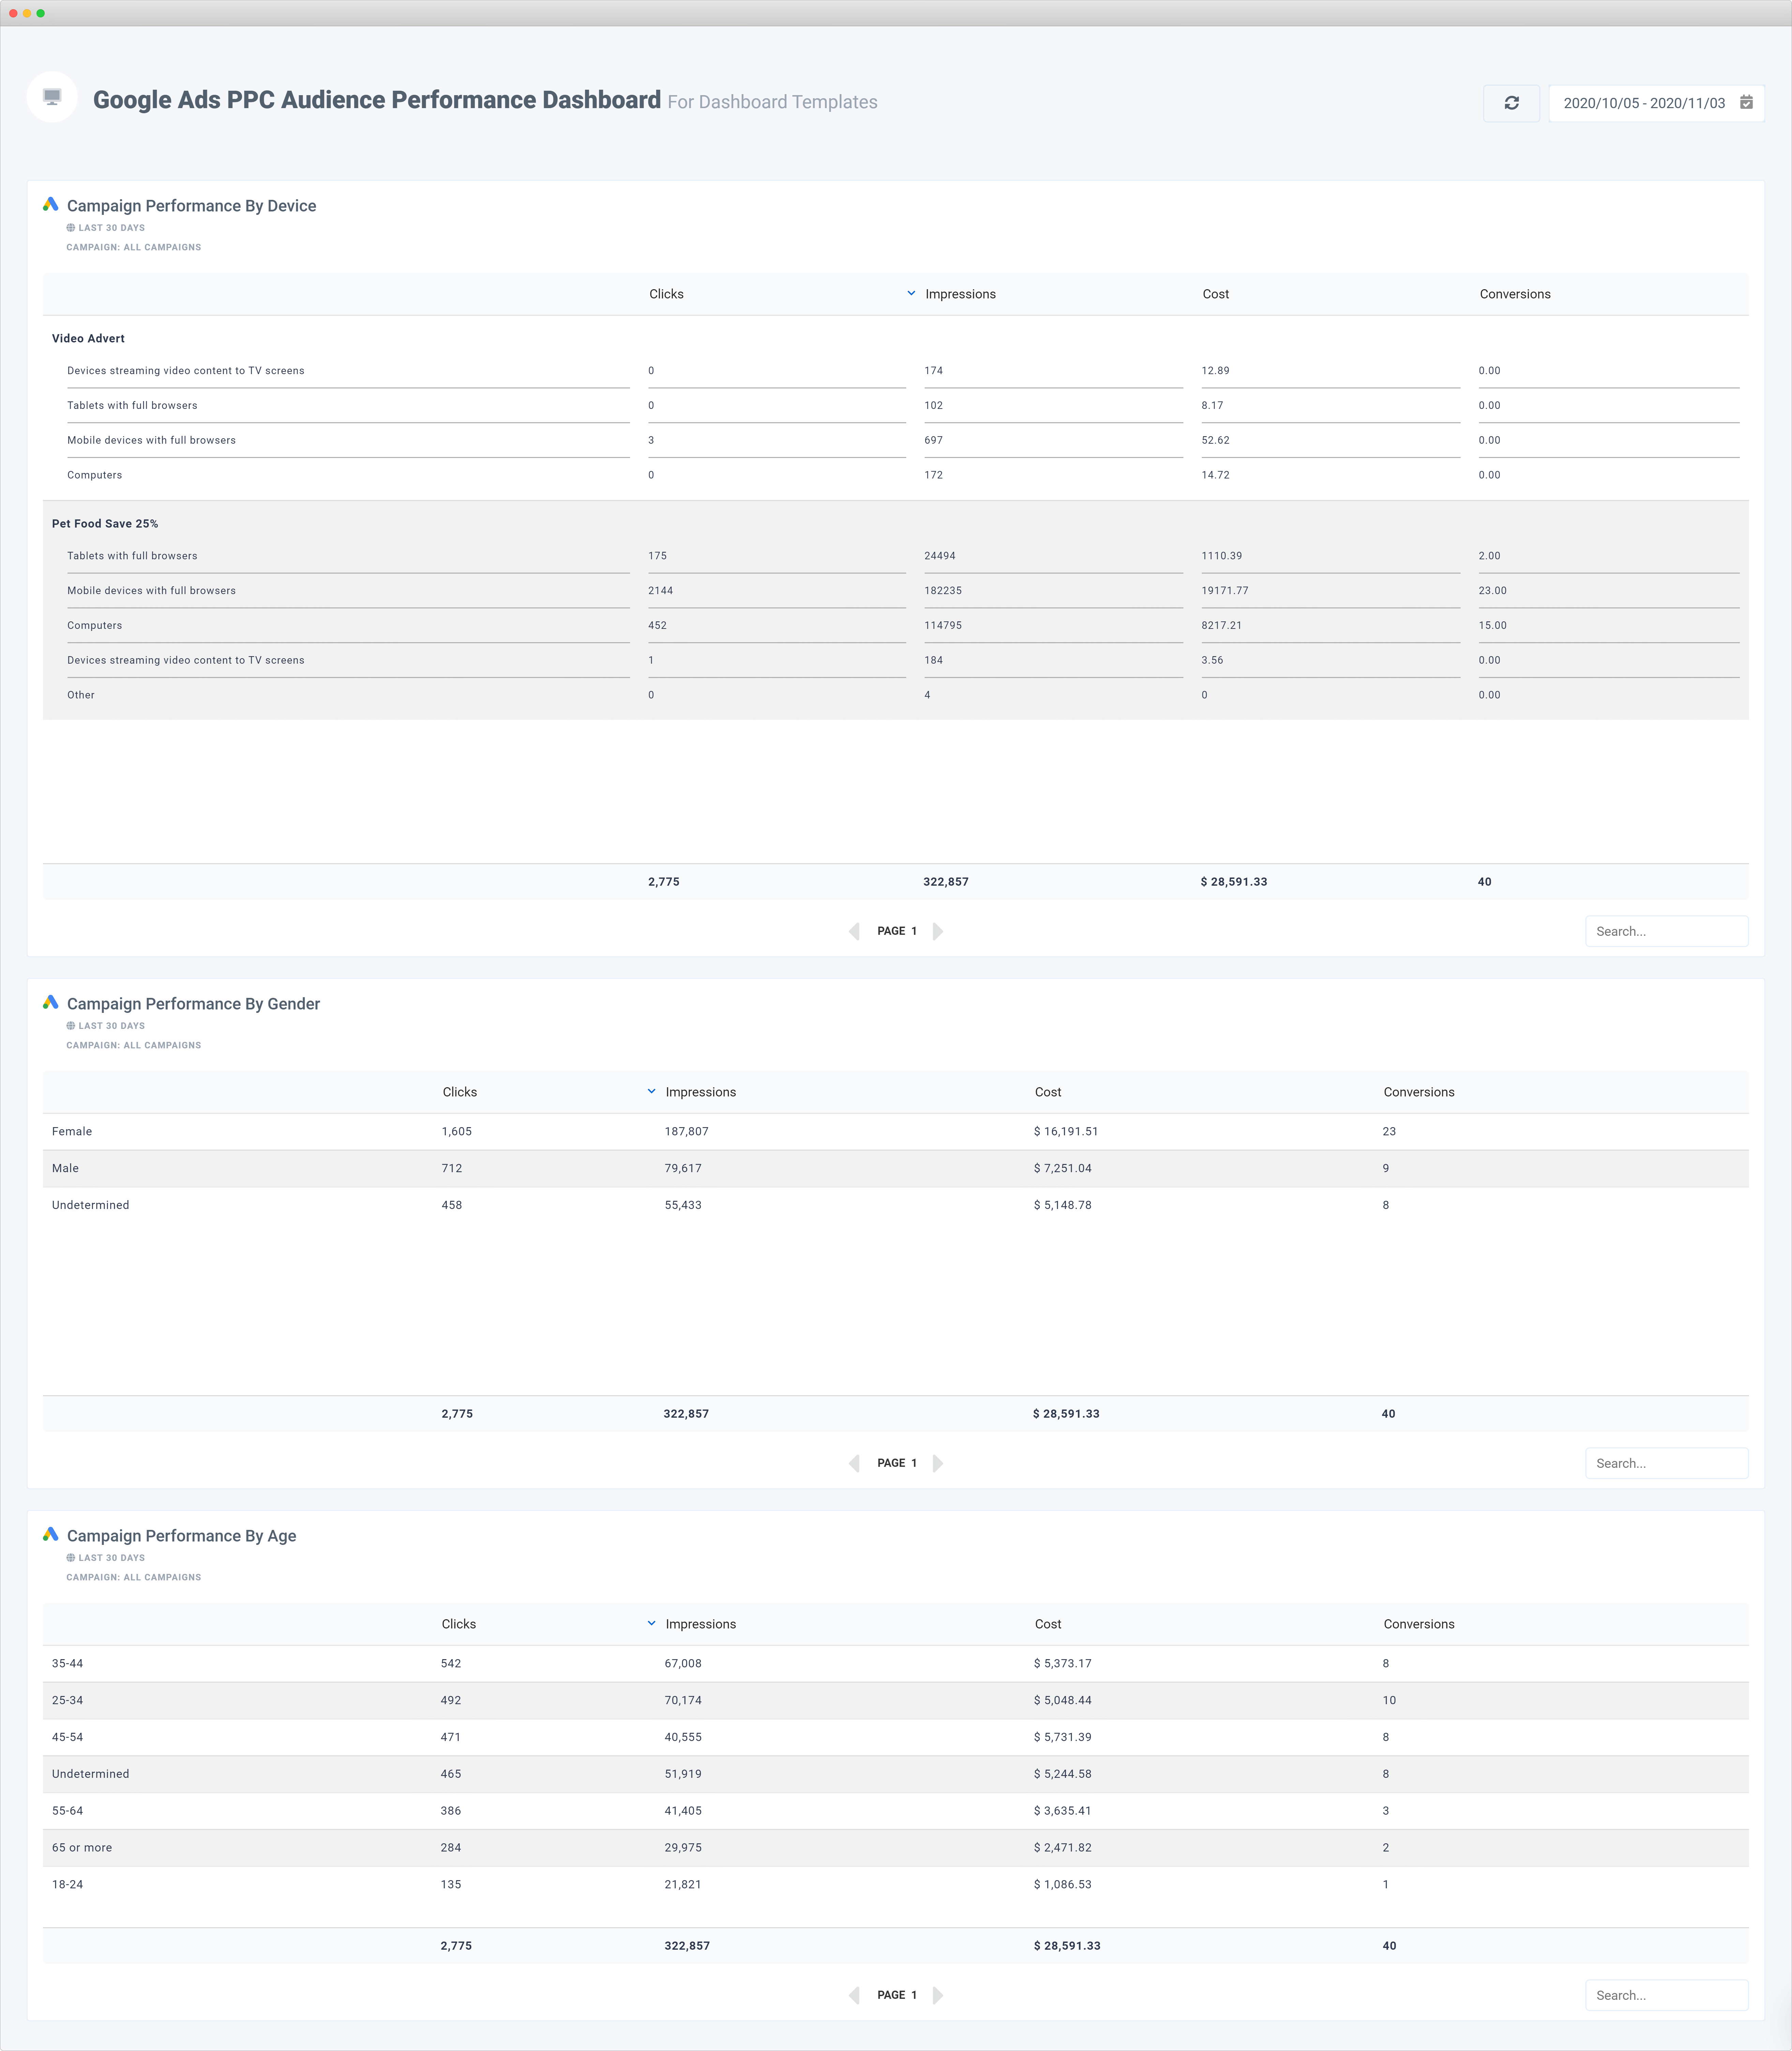Click the green macOS window zoom button

(41, 13)
